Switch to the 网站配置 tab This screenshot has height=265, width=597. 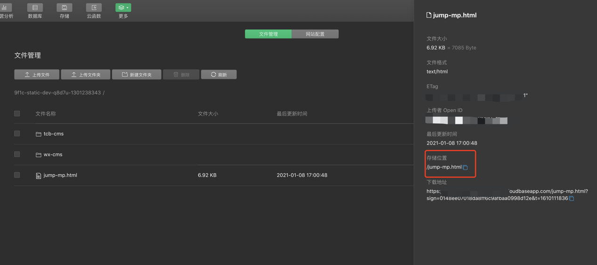coord(315,34)
